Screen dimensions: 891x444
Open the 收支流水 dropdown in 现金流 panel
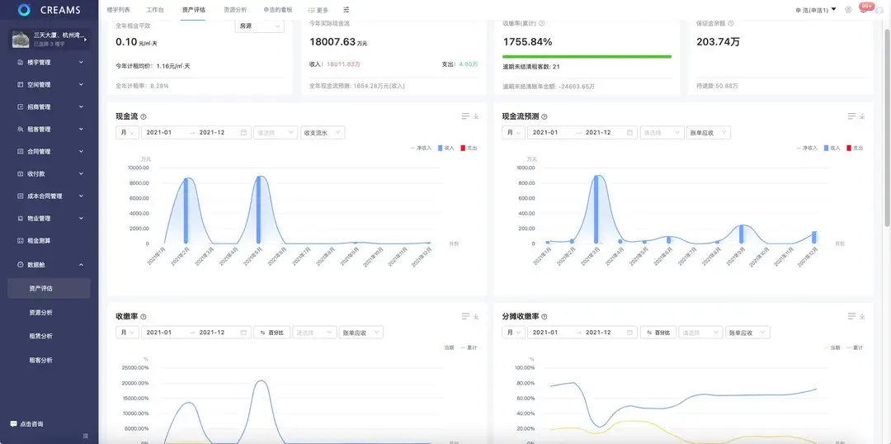323,132
